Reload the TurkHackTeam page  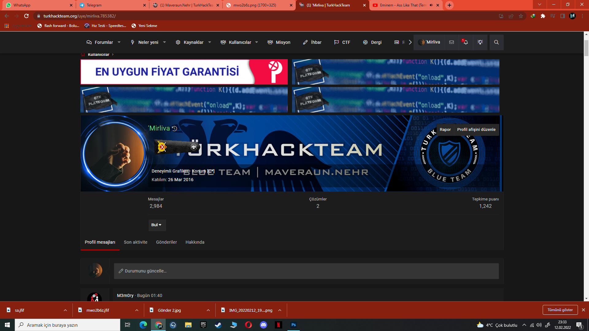26,16
